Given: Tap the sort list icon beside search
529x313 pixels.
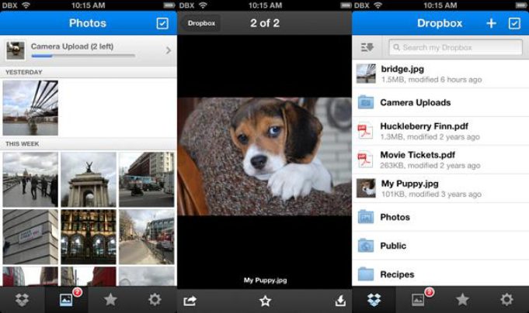Looking at the screenshot, I should [367, 47].
